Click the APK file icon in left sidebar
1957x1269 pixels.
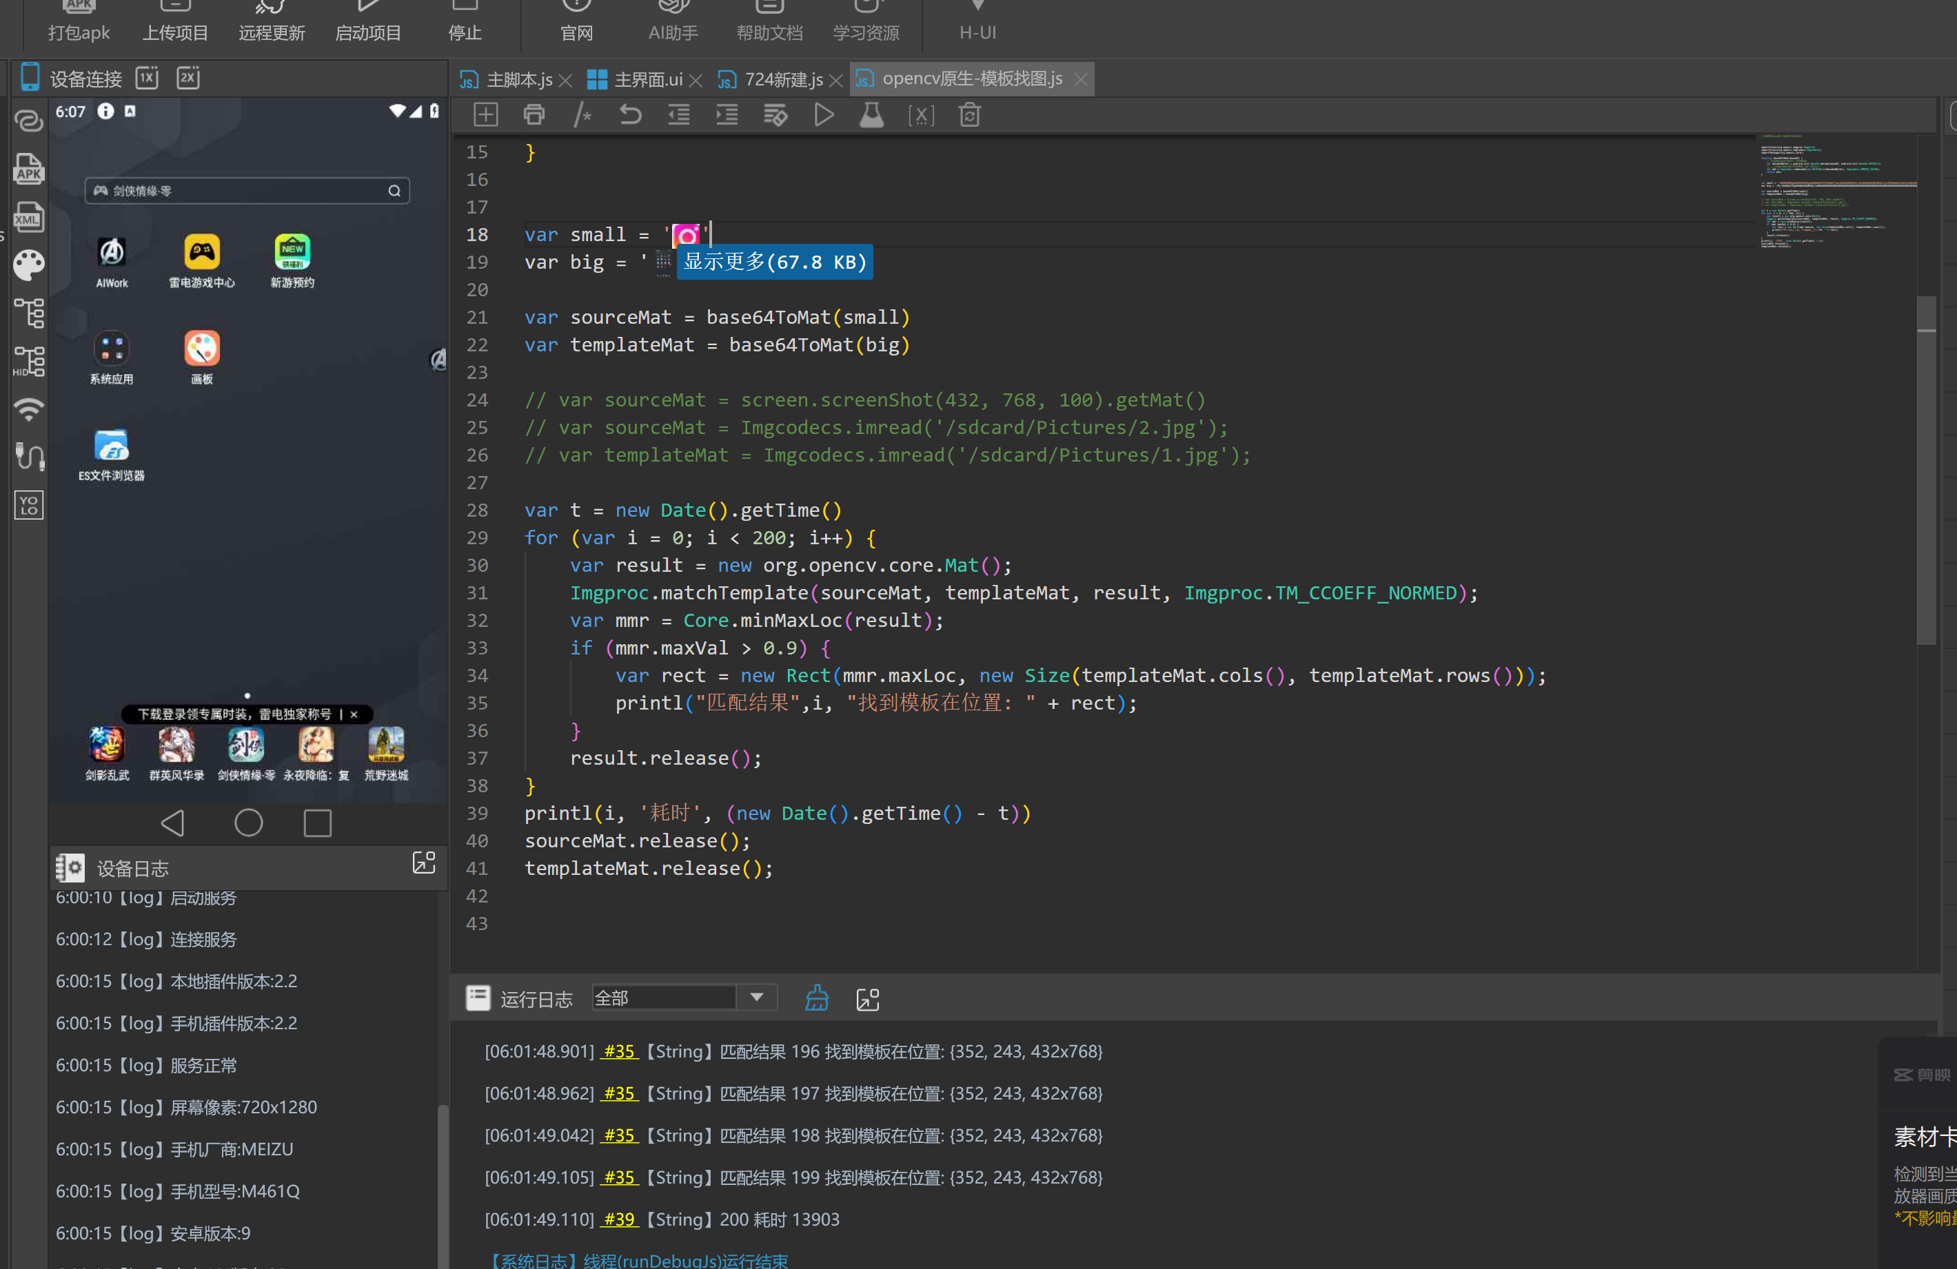coord(29,169)
